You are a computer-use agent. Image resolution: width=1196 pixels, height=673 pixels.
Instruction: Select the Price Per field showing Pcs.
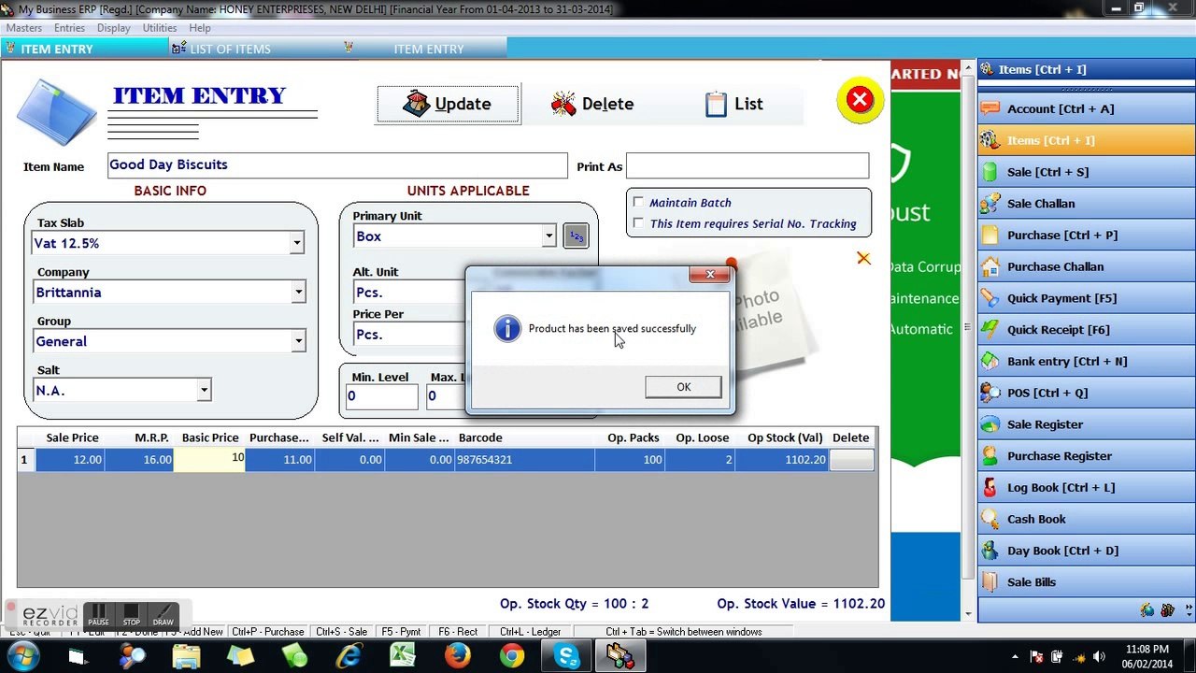pos(409,335)
